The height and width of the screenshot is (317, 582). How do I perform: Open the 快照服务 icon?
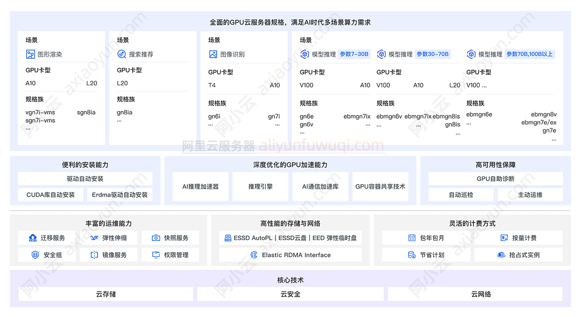point(155,238)
